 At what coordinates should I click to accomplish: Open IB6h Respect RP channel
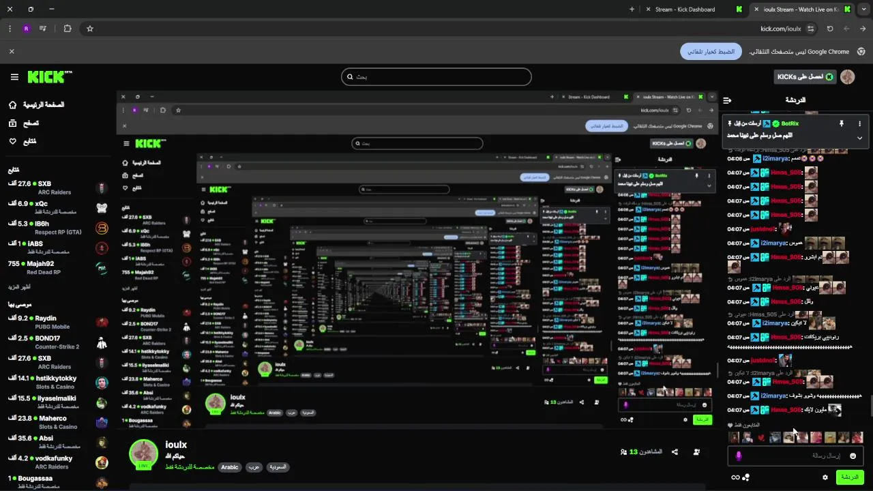[58, 228]
